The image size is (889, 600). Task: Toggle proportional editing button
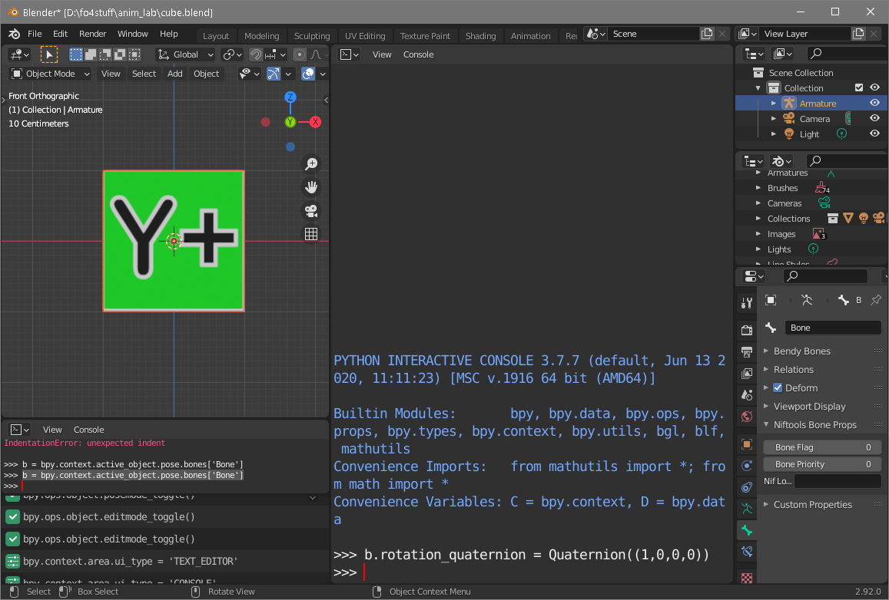tap(300, 54)
